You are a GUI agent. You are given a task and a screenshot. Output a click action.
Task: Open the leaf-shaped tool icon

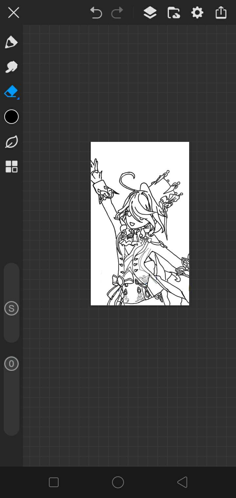pyautogui.click(x=11, y=142)
